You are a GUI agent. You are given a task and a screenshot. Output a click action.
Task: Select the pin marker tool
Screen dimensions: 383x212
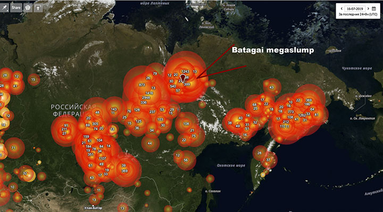5,7
